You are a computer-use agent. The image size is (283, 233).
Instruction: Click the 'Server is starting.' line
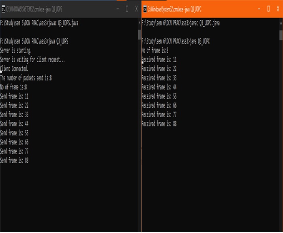point(16,51)
